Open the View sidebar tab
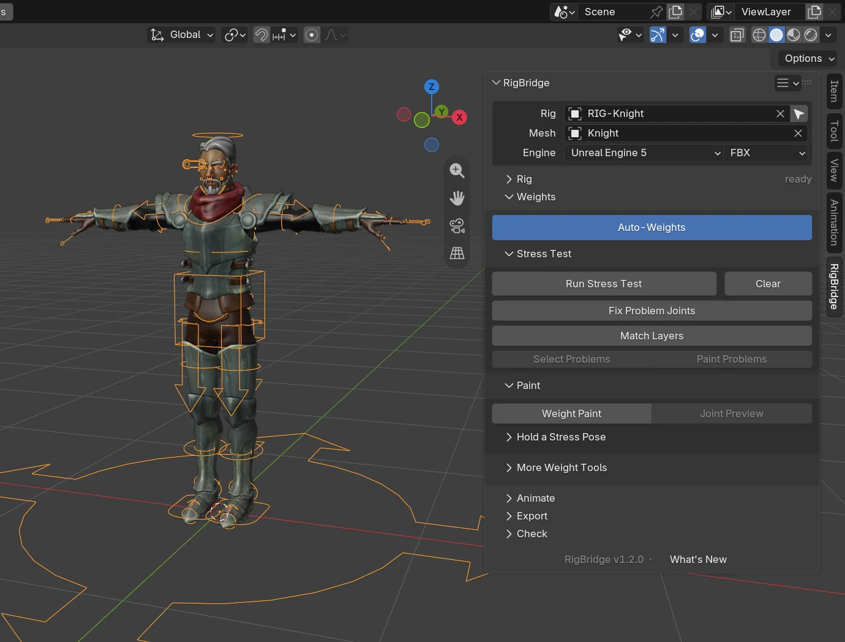Image resolution: width=845 pixels, height=642 pixels. [x=834, y=170]
